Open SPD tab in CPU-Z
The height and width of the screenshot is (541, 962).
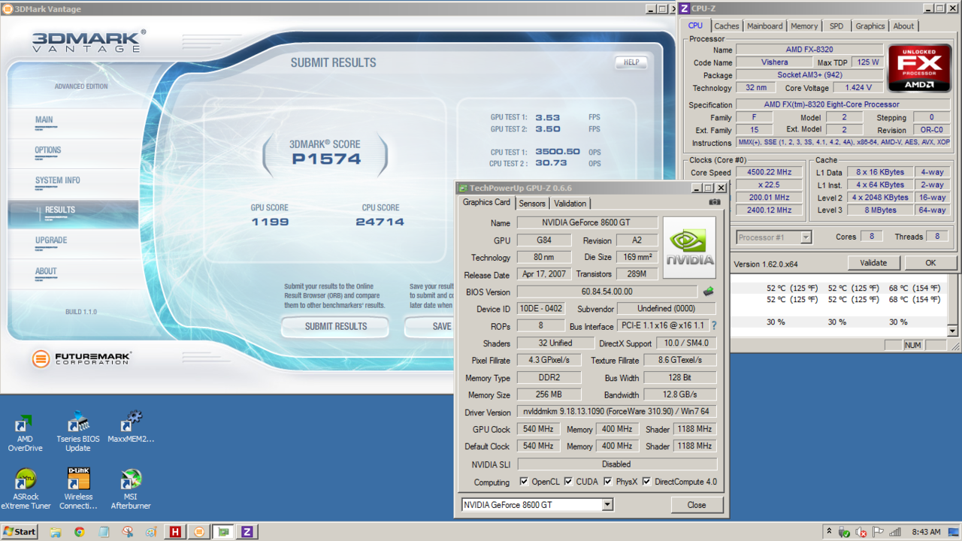point(836,26)
